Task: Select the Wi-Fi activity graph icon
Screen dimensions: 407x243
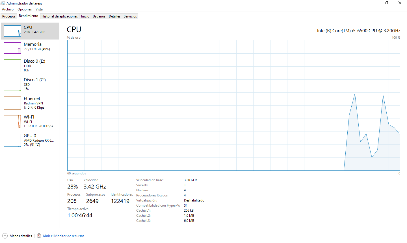Action: (x=12, y=122)
